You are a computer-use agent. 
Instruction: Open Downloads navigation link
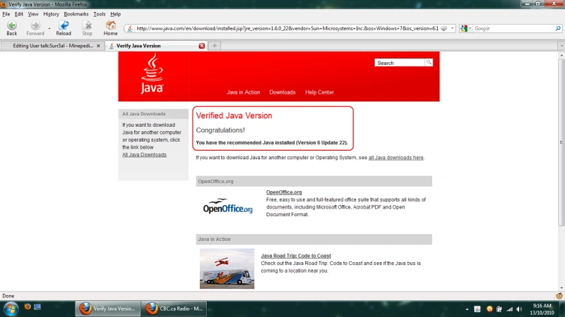point(282,92)
